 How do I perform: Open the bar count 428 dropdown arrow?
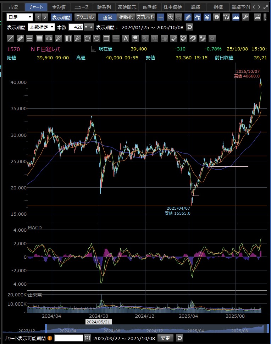pyautogui.click(x=85, y=27)
